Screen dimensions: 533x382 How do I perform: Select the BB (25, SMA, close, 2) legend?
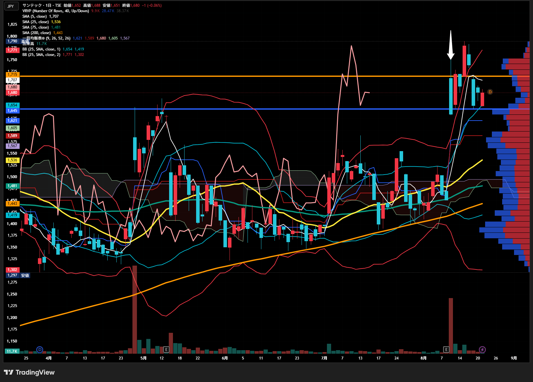click(41, 55)
